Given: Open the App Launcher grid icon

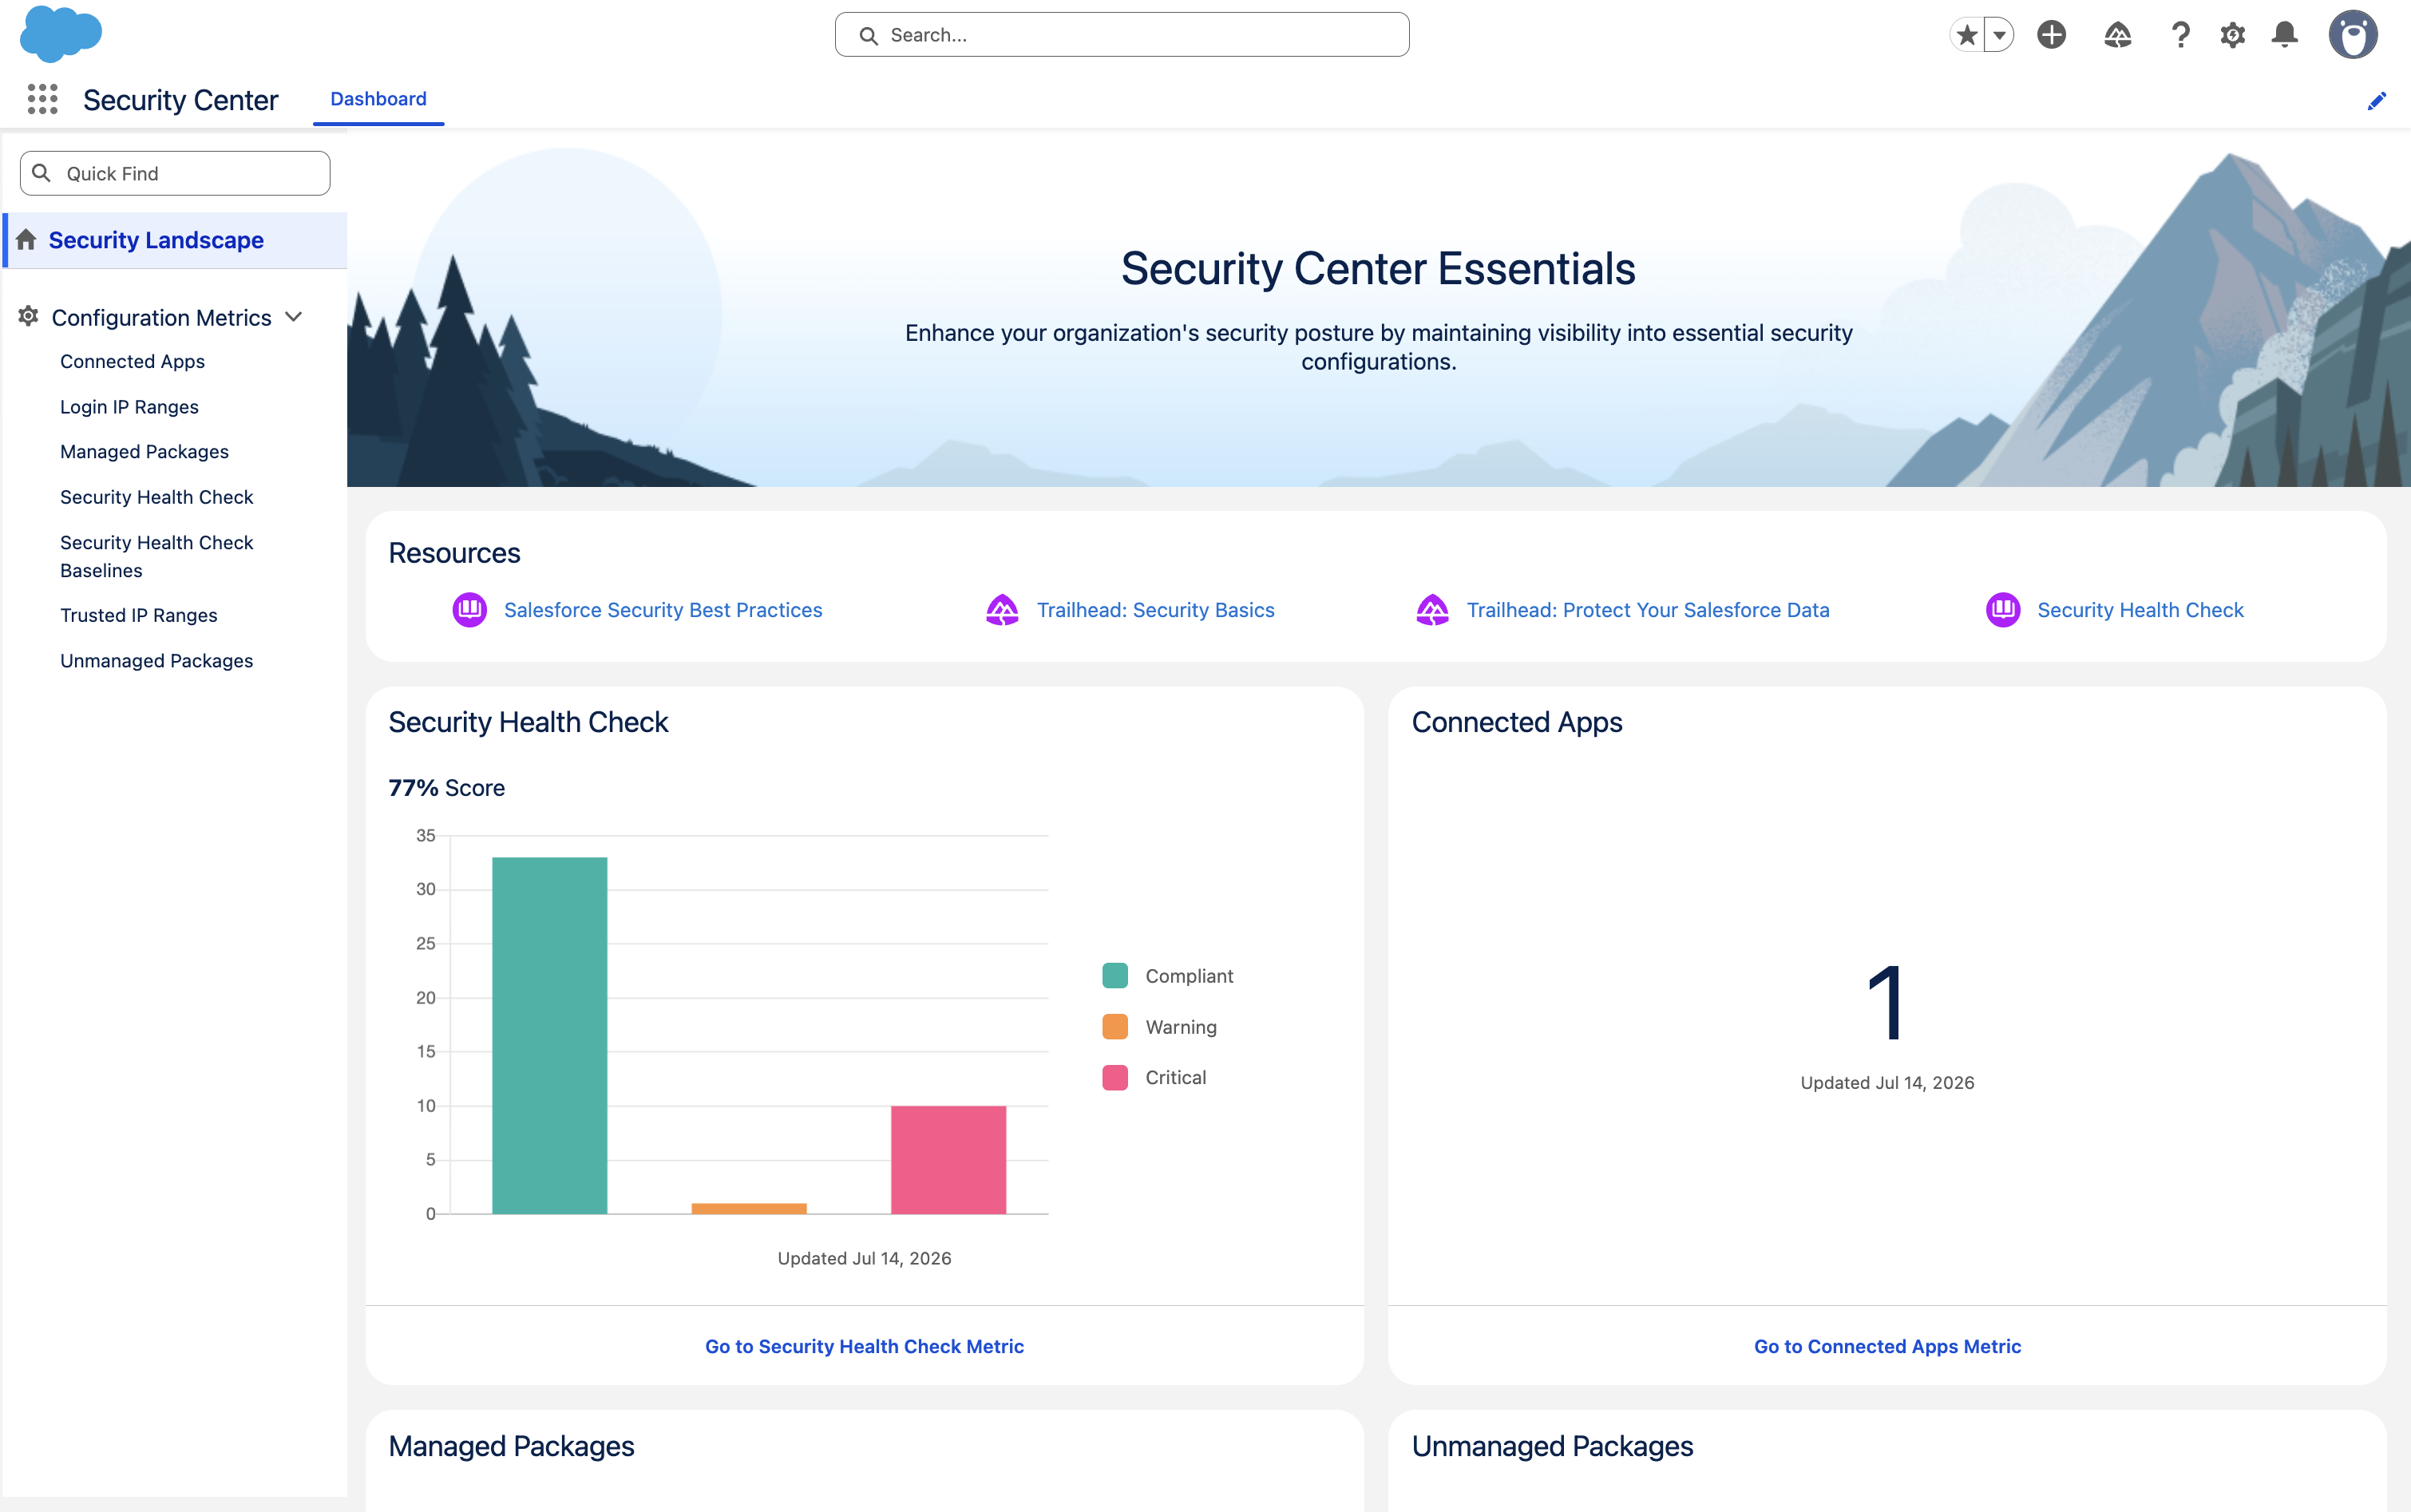Looking at the screenshot, I should click(x=42, y=99).
